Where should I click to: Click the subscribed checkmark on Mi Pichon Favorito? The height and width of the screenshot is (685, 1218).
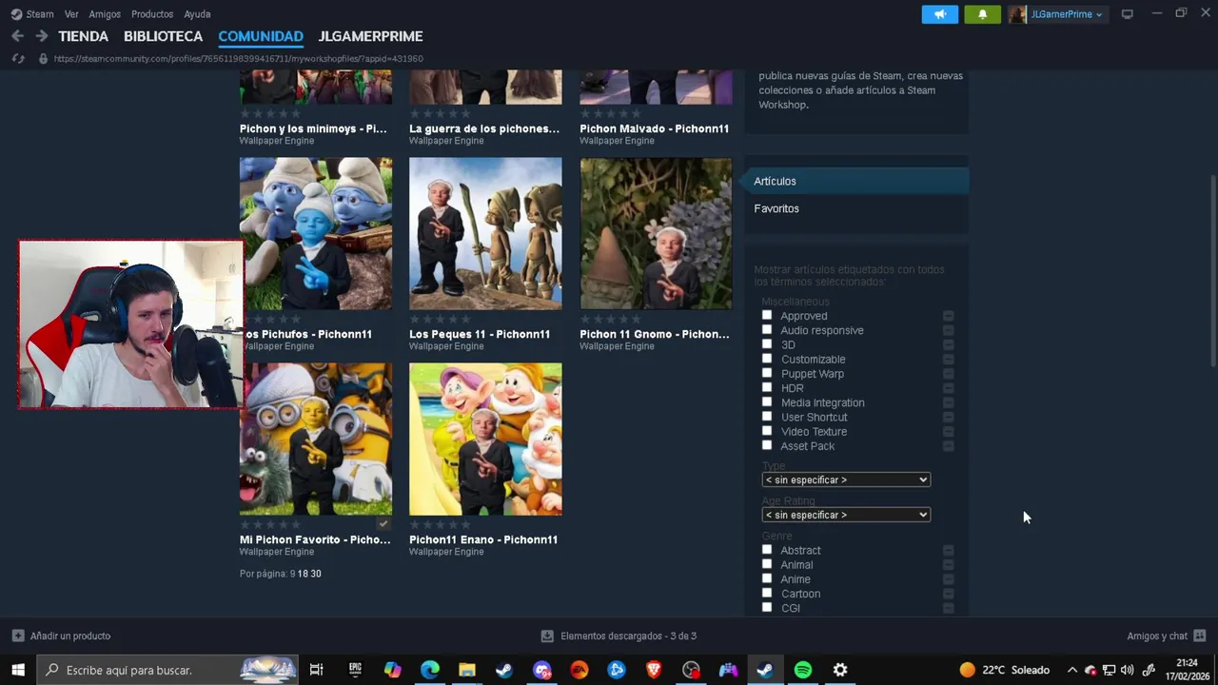tap(383, 524)
